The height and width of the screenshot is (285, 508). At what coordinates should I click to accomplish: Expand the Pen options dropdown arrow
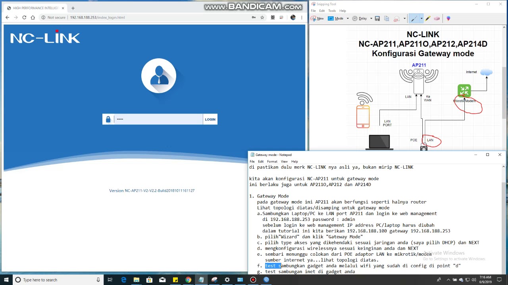421,19
